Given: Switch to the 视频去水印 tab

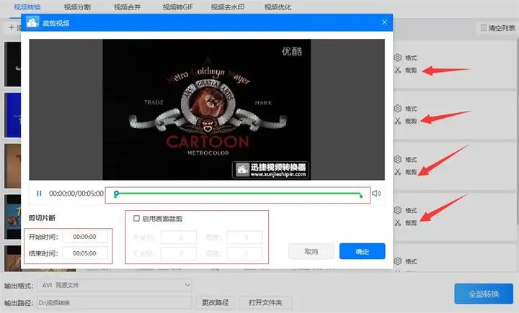Looking at the screenshot, I should tap(228, 7).
